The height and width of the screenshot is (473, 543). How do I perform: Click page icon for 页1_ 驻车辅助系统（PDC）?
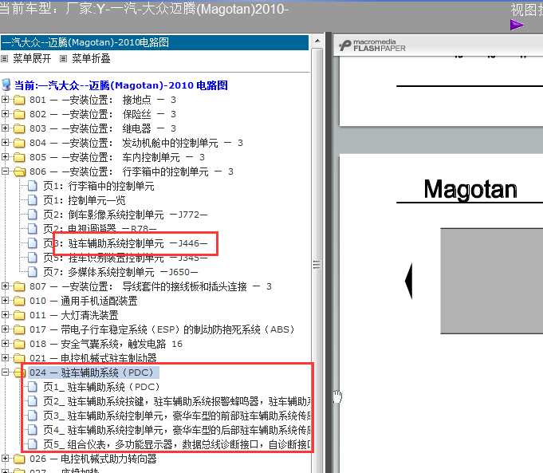click(x=32, y=386)
